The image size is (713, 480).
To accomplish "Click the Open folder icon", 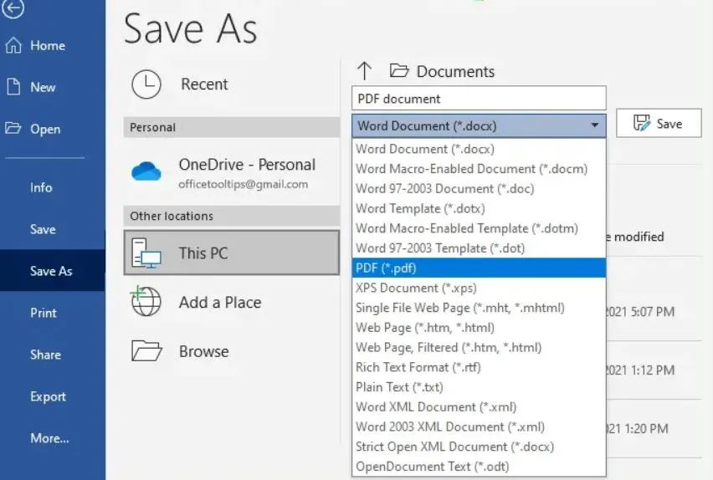I will point(13,129).
